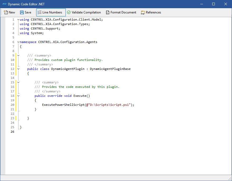Click the Line Numbers list icon
The image size is (232, 181).
[40, 12]
